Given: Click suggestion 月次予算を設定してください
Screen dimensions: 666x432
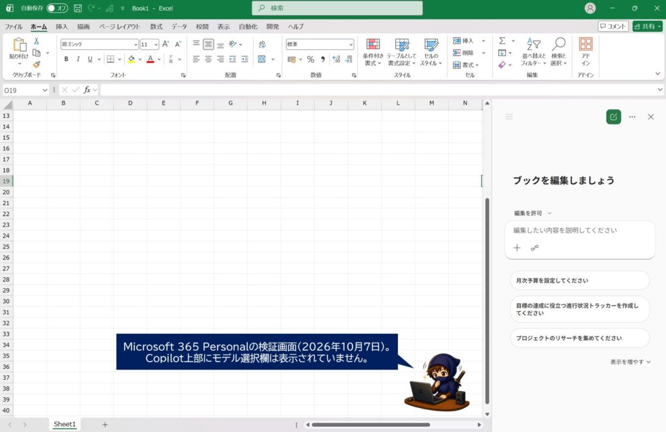Looking at the screenshot, I should [x=579, y=280].
